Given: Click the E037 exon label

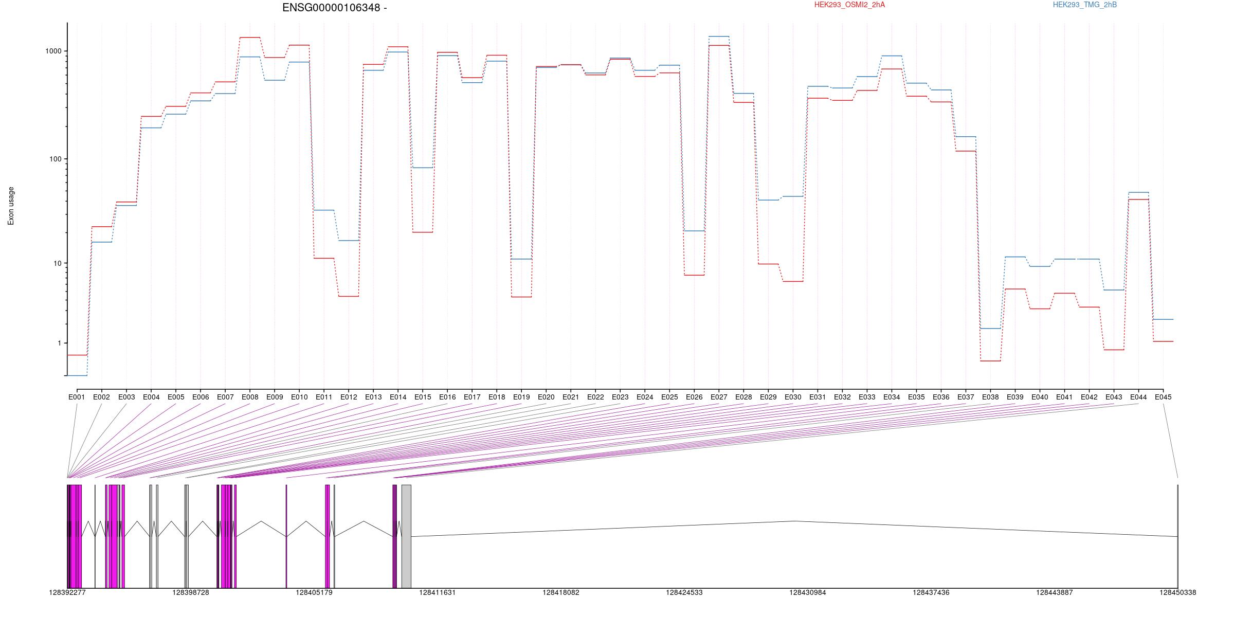Looking at the screenshot, I should coord(966,397).
